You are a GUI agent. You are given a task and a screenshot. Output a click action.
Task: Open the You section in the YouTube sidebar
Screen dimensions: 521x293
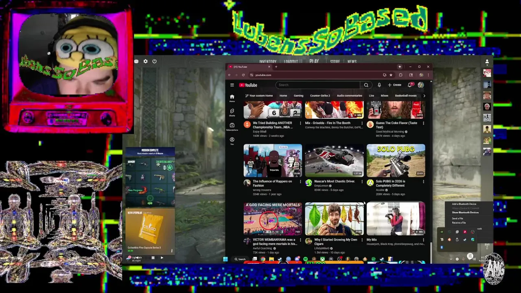pyautogui.click(x=232, y=141)
